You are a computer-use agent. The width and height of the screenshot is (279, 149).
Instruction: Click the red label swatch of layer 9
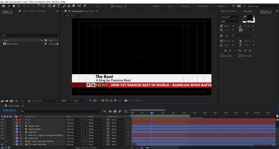click(x=17, y=135)
